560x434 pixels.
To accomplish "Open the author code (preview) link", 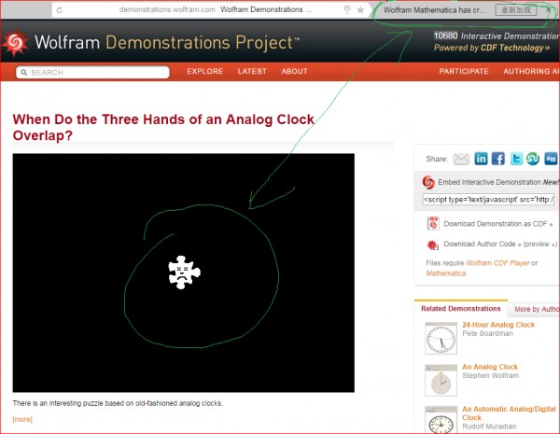I will point(540,245).
